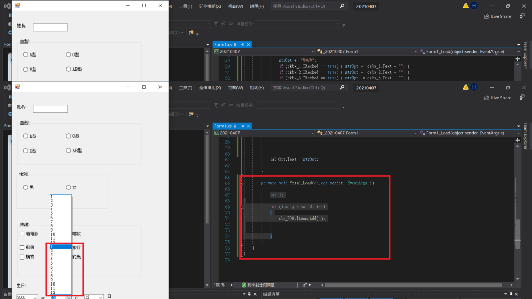This screenshot has width=532, height=299.
Task: Pin the error list panel
Action: pyautogui.click(x=511, y=294)
